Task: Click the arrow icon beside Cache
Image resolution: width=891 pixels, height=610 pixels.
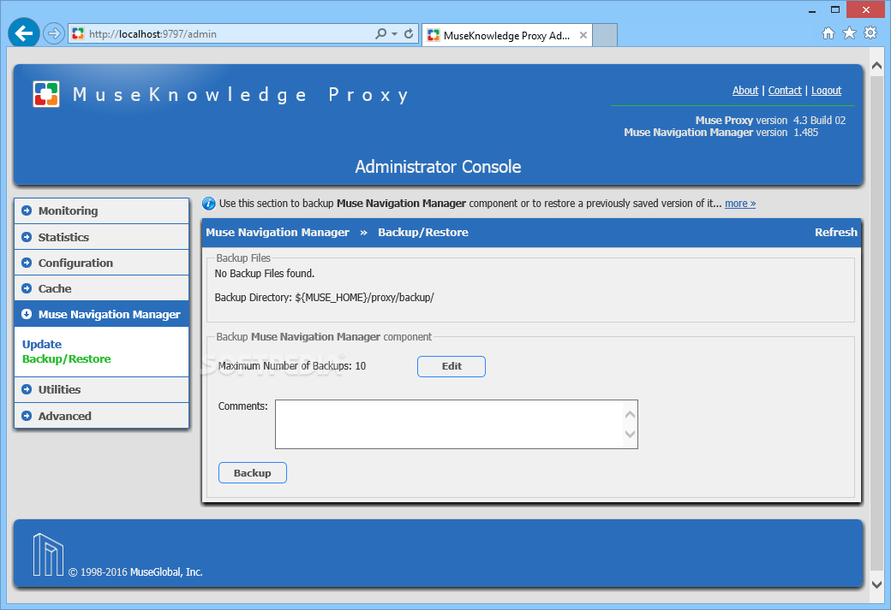Action: 27,288
